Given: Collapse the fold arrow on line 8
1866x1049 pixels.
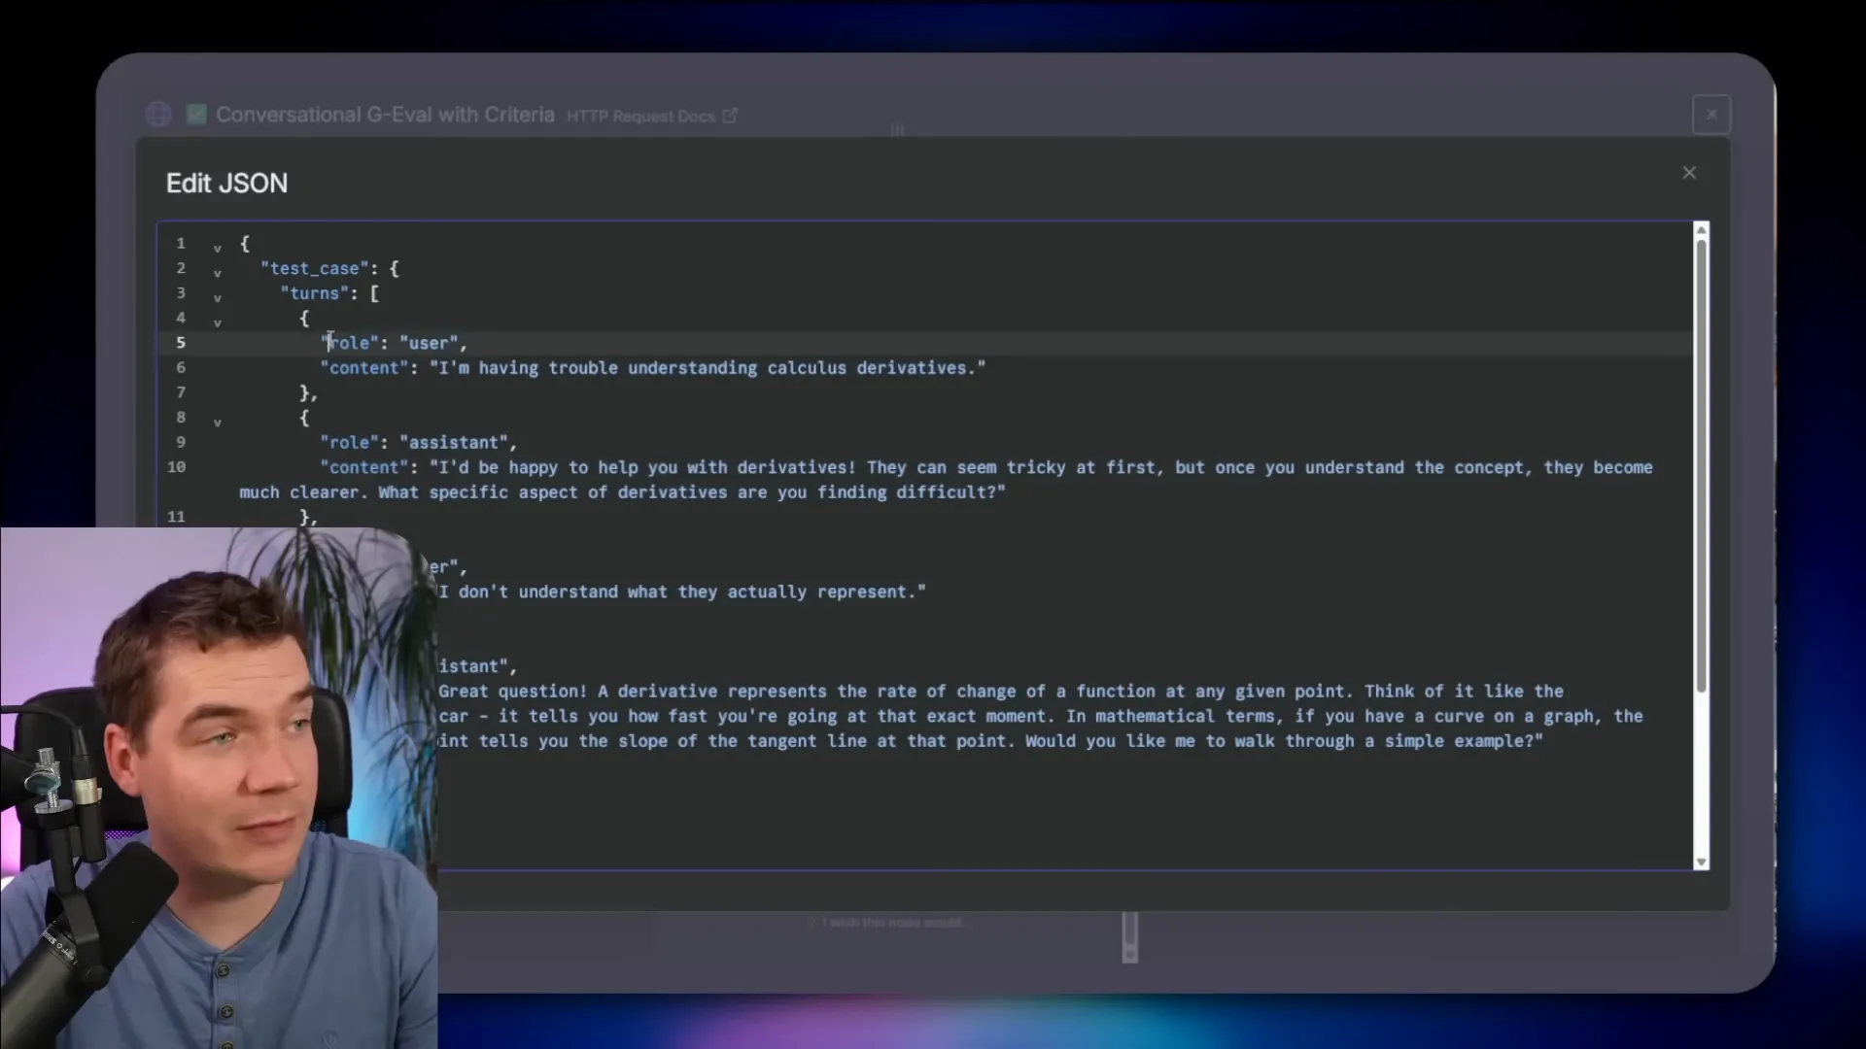Looking at the screenshot, I should [x=217, y=423].
